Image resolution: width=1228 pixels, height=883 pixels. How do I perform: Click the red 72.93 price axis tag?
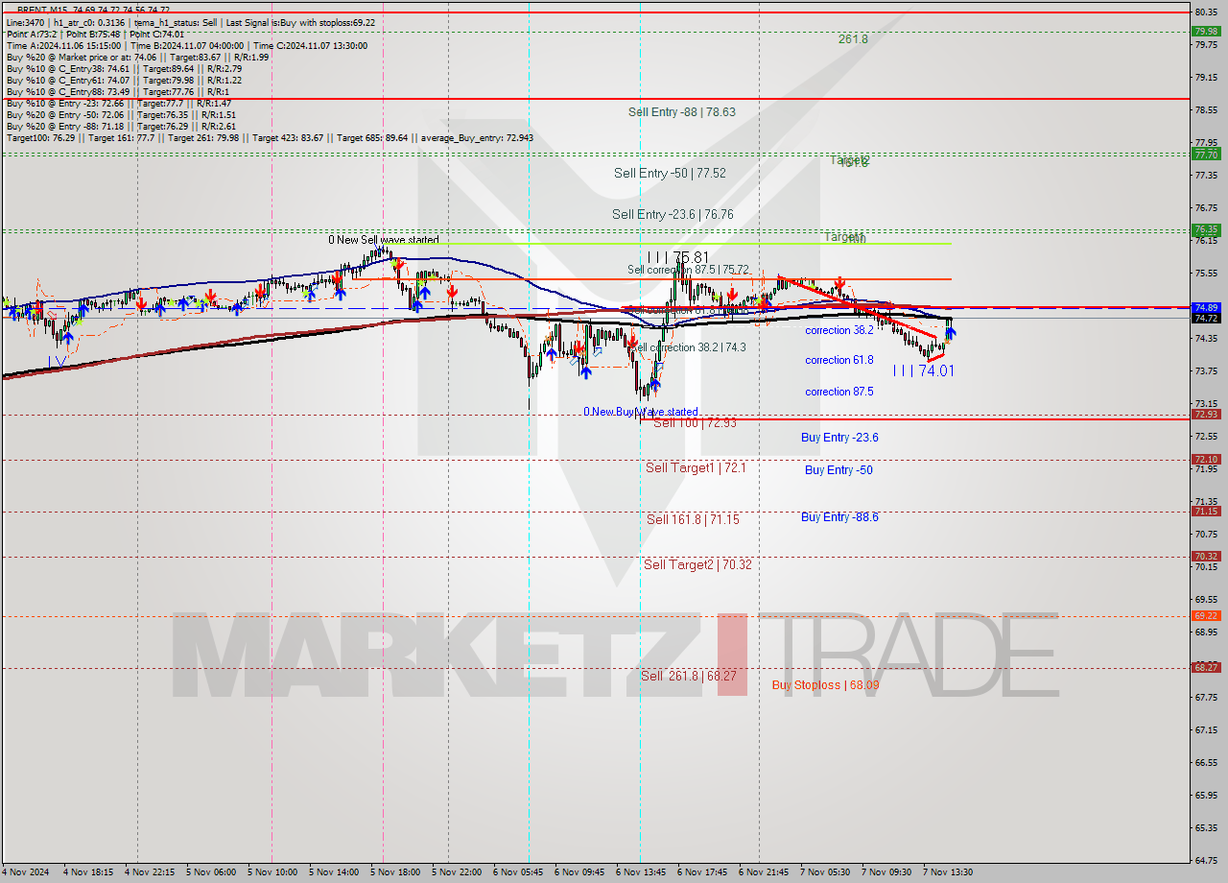pos(1206,414)
